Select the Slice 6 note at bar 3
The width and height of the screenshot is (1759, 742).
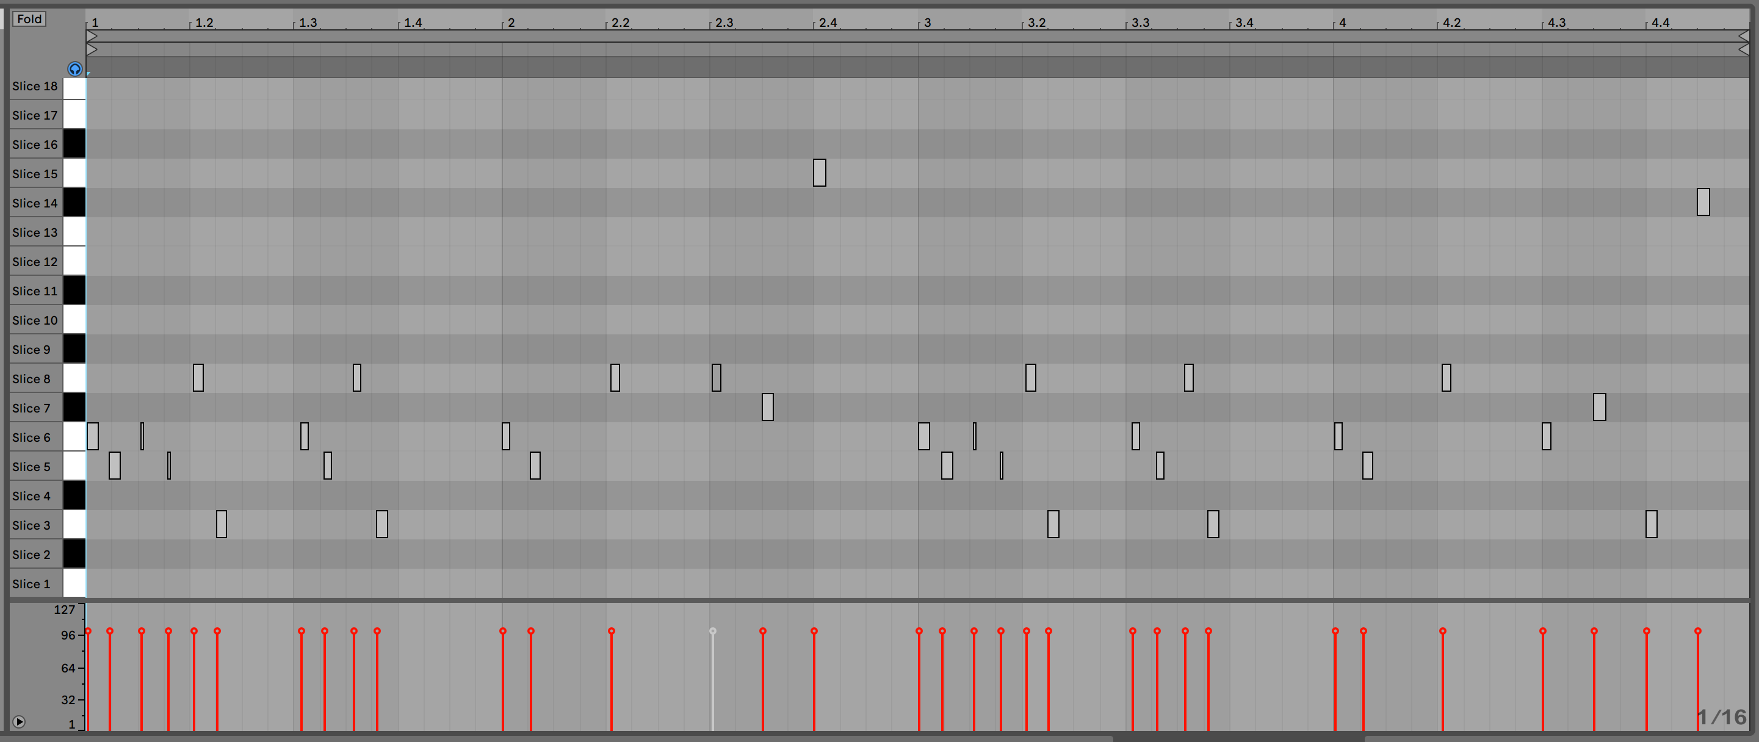click(x=924, y=436)
